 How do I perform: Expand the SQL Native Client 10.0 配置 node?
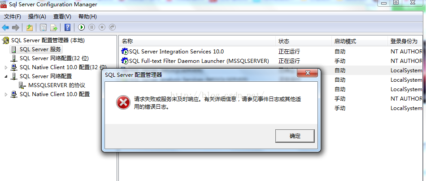[x=6, y=94]
